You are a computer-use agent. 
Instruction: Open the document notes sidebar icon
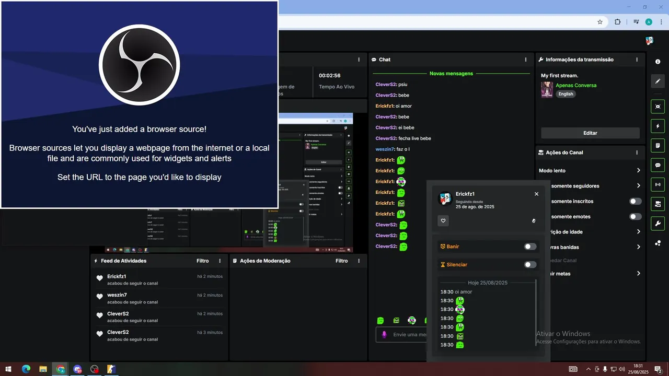coord(658,145)
